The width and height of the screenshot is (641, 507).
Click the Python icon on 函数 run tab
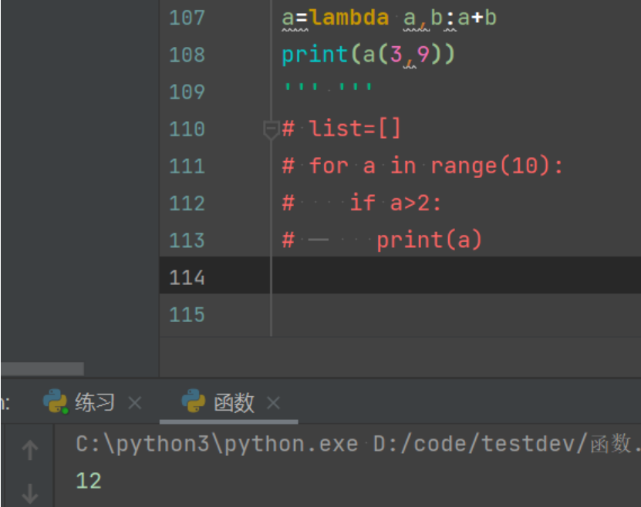[x=194, y=401]
